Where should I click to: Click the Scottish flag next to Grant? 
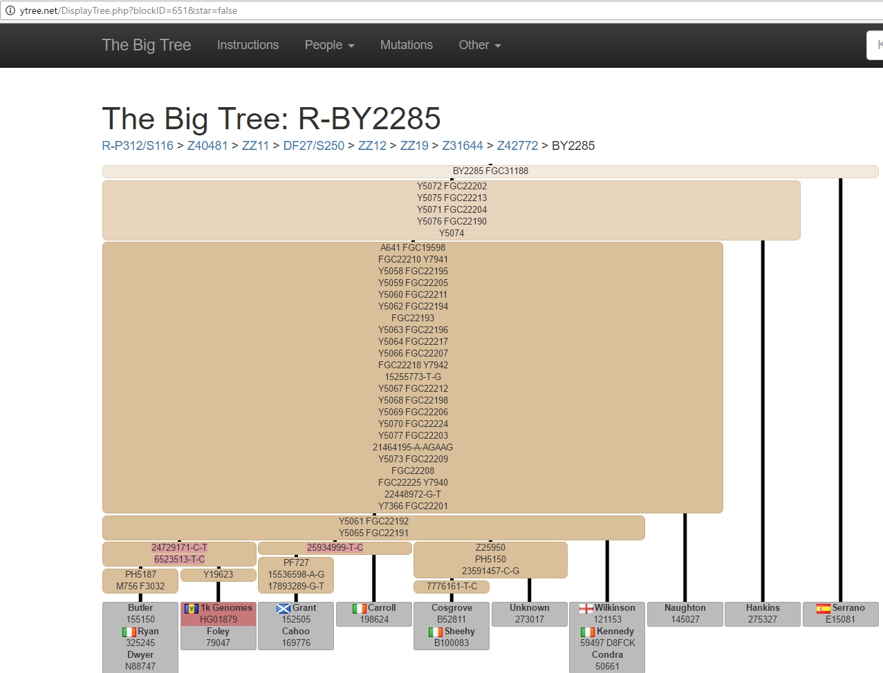pyautogui.click(x=283, y=608)
